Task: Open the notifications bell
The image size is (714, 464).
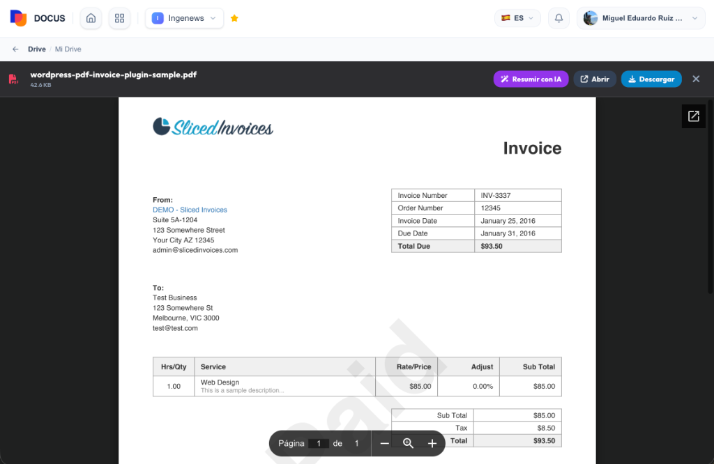Action: (559, 18)
